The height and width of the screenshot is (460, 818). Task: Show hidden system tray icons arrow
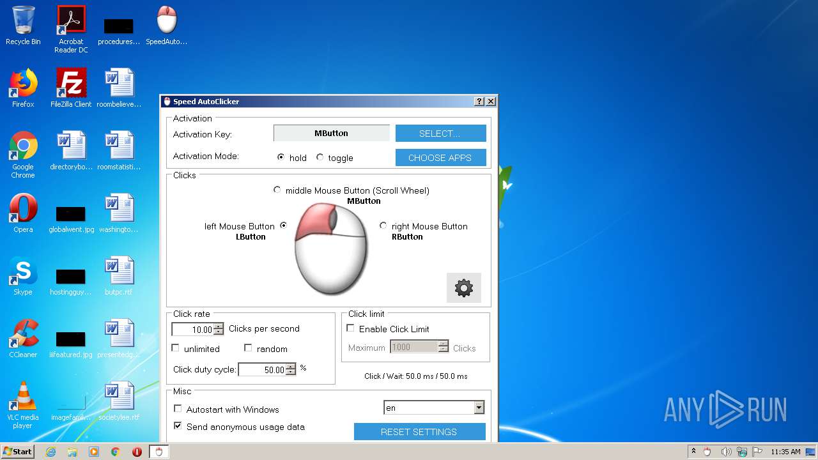click(694, 452)
